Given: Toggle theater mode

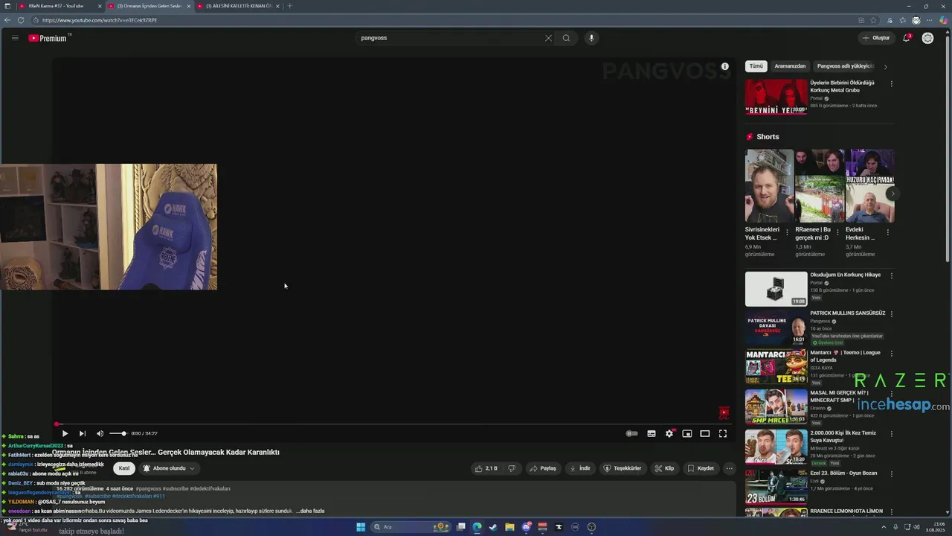Looking at the screenshot, I should click(705, 433).
